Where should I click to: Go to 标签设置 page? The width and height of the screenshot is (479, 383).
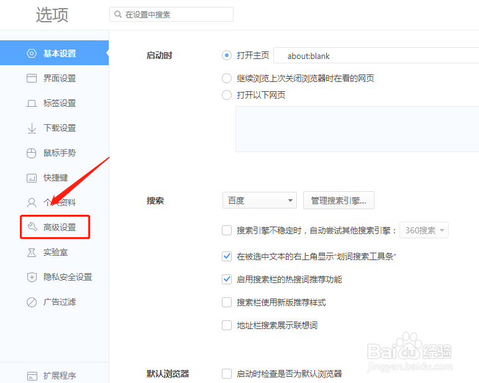click(x=55, y=103)
